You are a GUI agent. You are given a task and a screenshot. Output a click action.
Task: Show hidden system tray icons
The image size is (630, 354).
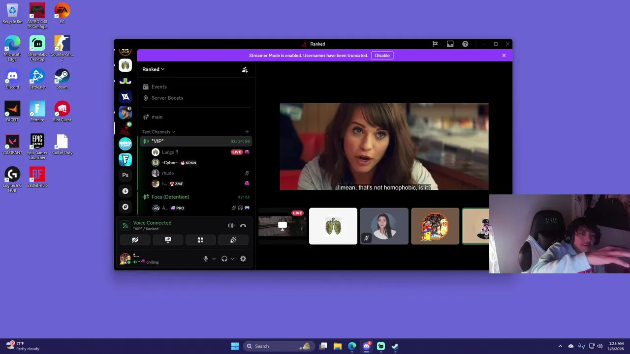click(560, 346)
